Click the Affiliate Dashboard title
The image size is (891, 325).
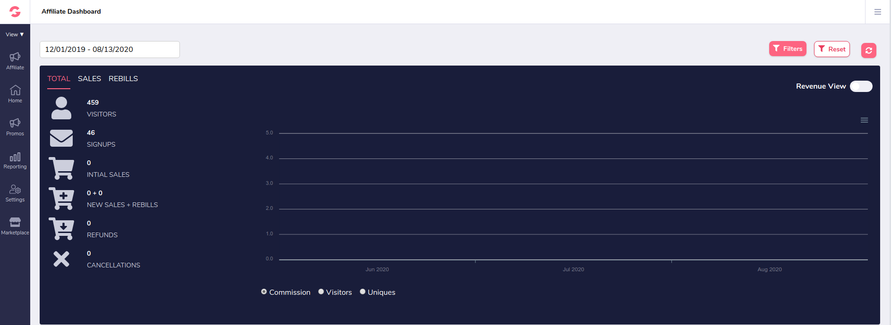[71, 11]
